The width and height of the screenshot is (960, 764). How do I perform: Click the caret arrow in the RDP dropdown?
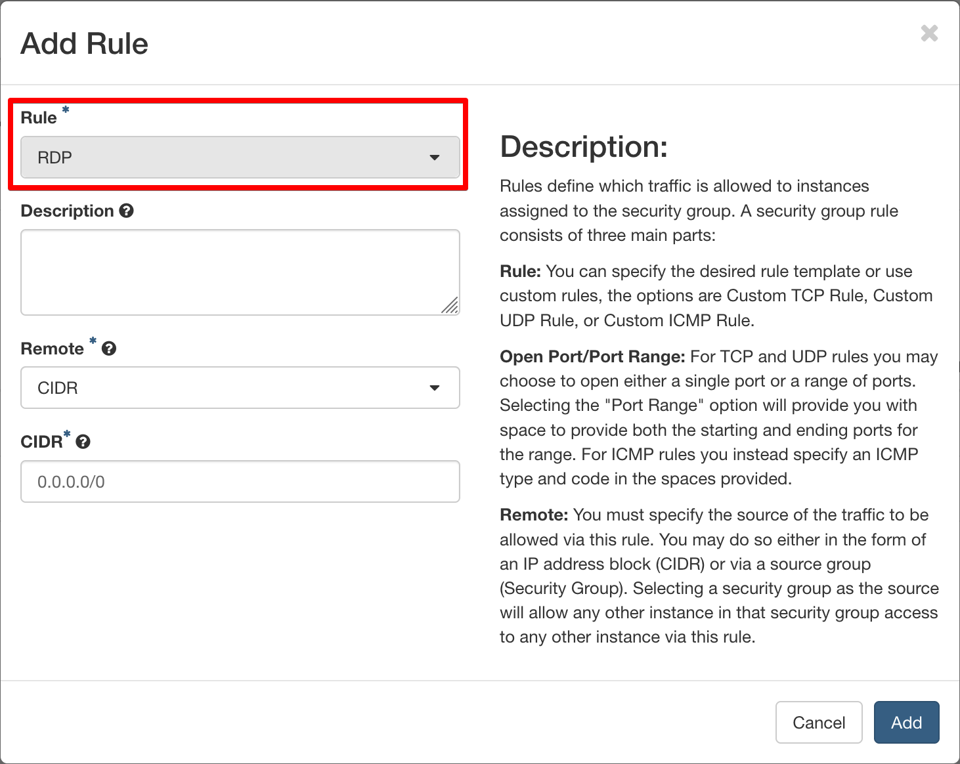tap(434, 158)
